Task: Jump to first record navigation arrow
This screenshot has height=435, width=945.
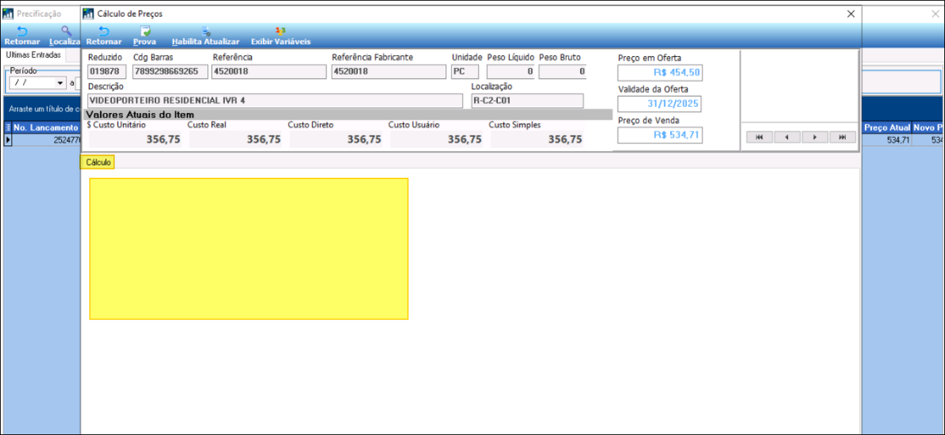Action: (x=759, y=138)
